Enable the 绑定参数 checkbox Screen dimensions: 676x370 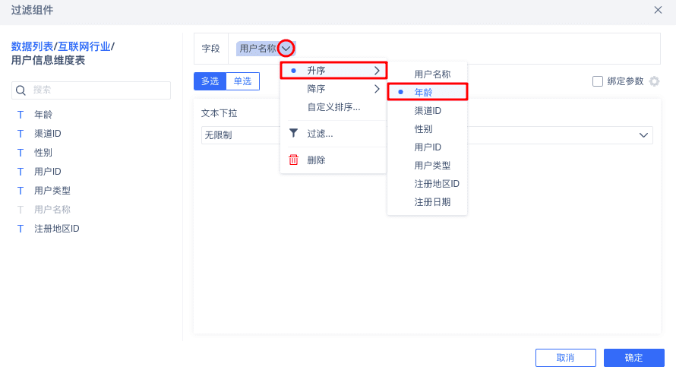coord(598,81)
